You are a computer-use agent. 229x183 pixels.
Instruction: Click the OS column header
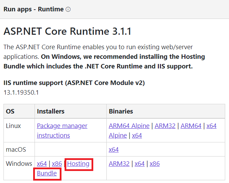tap(10, 111)
